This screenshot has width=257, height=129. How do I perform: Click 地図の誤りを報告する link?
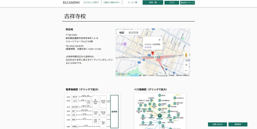click(183, 75)
